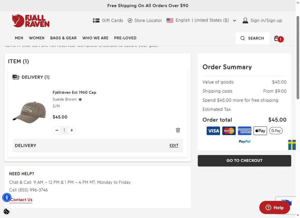The width and height of the screenshot is (300, 218).
Task: Open cookie settings icon
Action: (x=7, y=211)
